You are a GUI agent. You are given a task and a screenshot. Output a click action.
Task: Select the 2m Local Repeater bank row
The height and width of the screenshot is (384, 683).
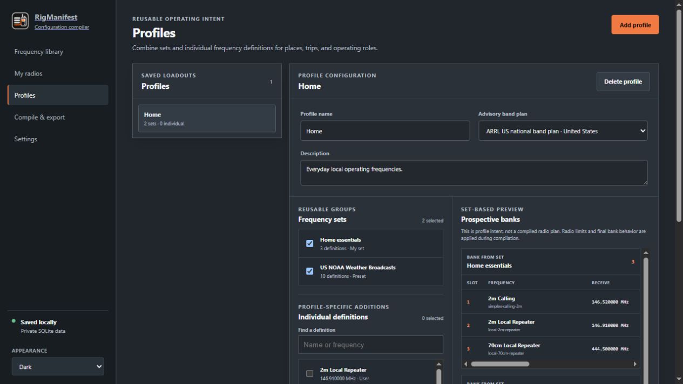coord(550,325)
